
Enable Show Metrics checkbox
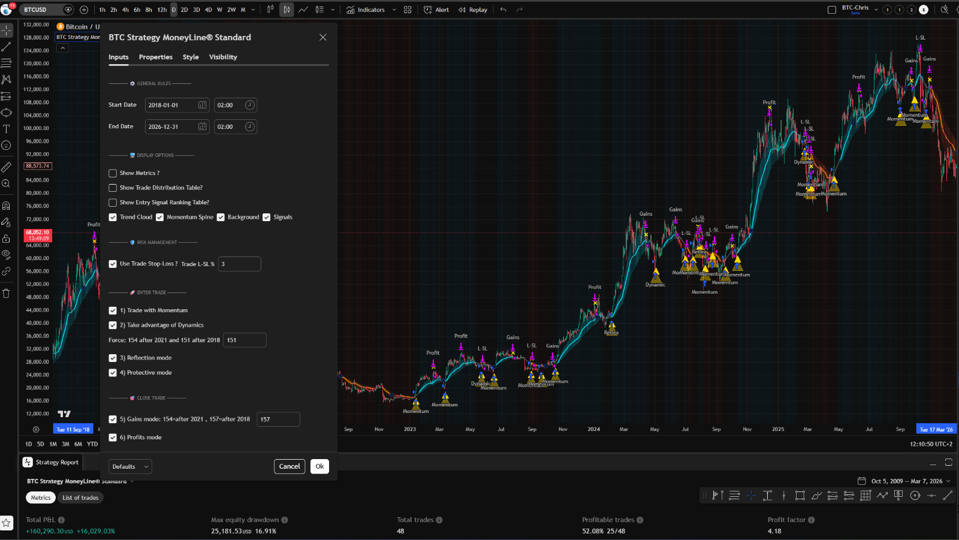[x=113, y=173]
